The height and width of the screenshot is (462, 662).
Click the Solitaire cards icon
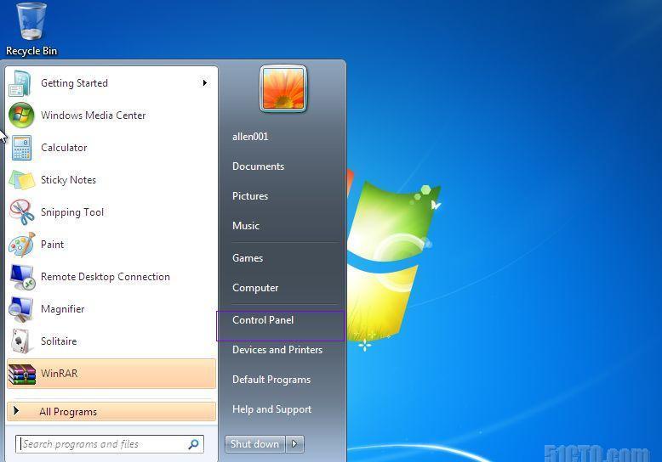click(21, 341)
